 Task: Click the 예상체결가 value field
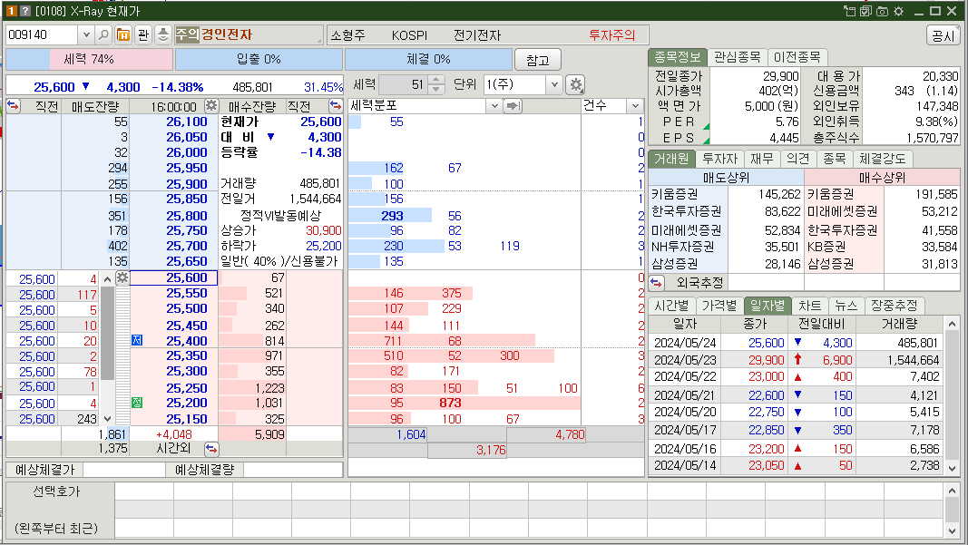pos(124,470)
